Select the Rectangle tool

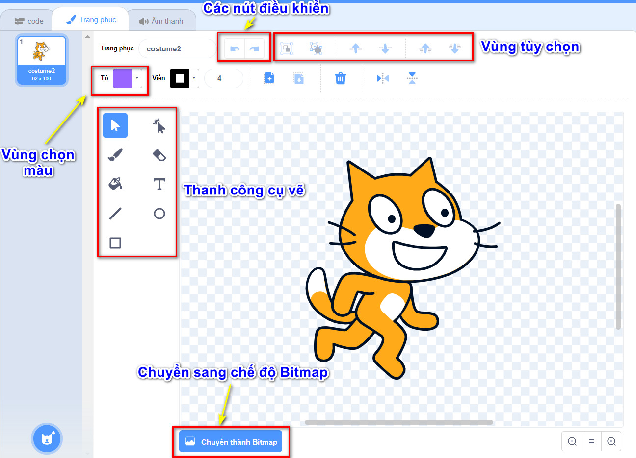[x=115, y=243]
